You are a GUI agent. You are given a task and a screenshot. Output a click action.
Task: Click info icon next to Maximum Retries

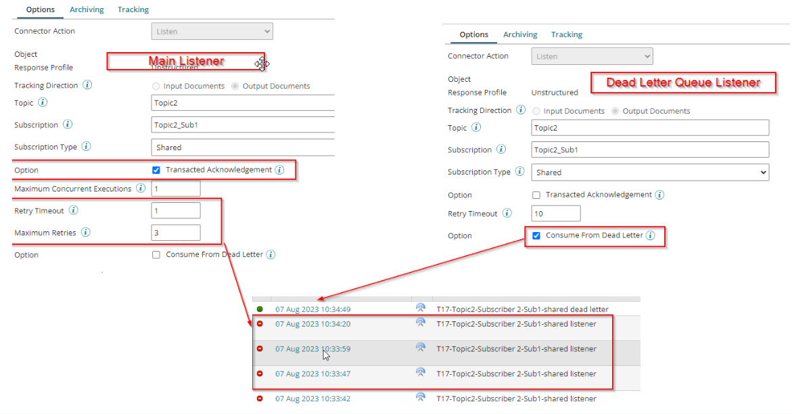point(86,232)
